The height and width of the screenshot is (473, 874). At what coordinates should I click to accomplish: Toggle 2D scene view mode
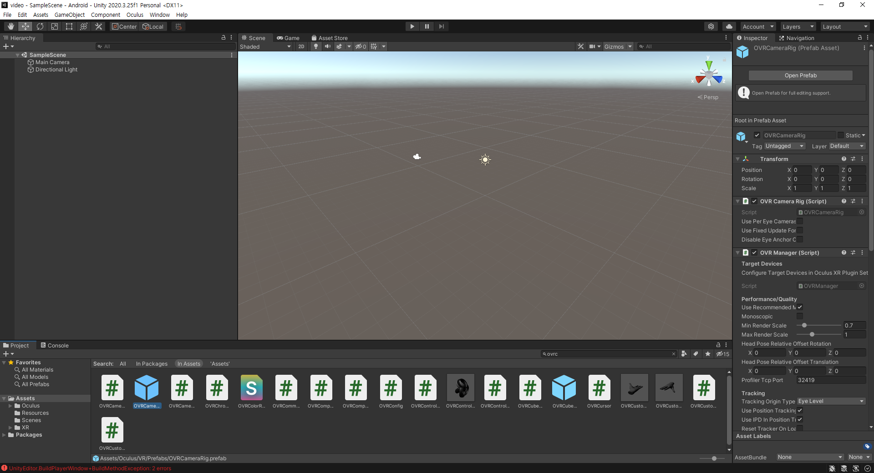[301, 46]
